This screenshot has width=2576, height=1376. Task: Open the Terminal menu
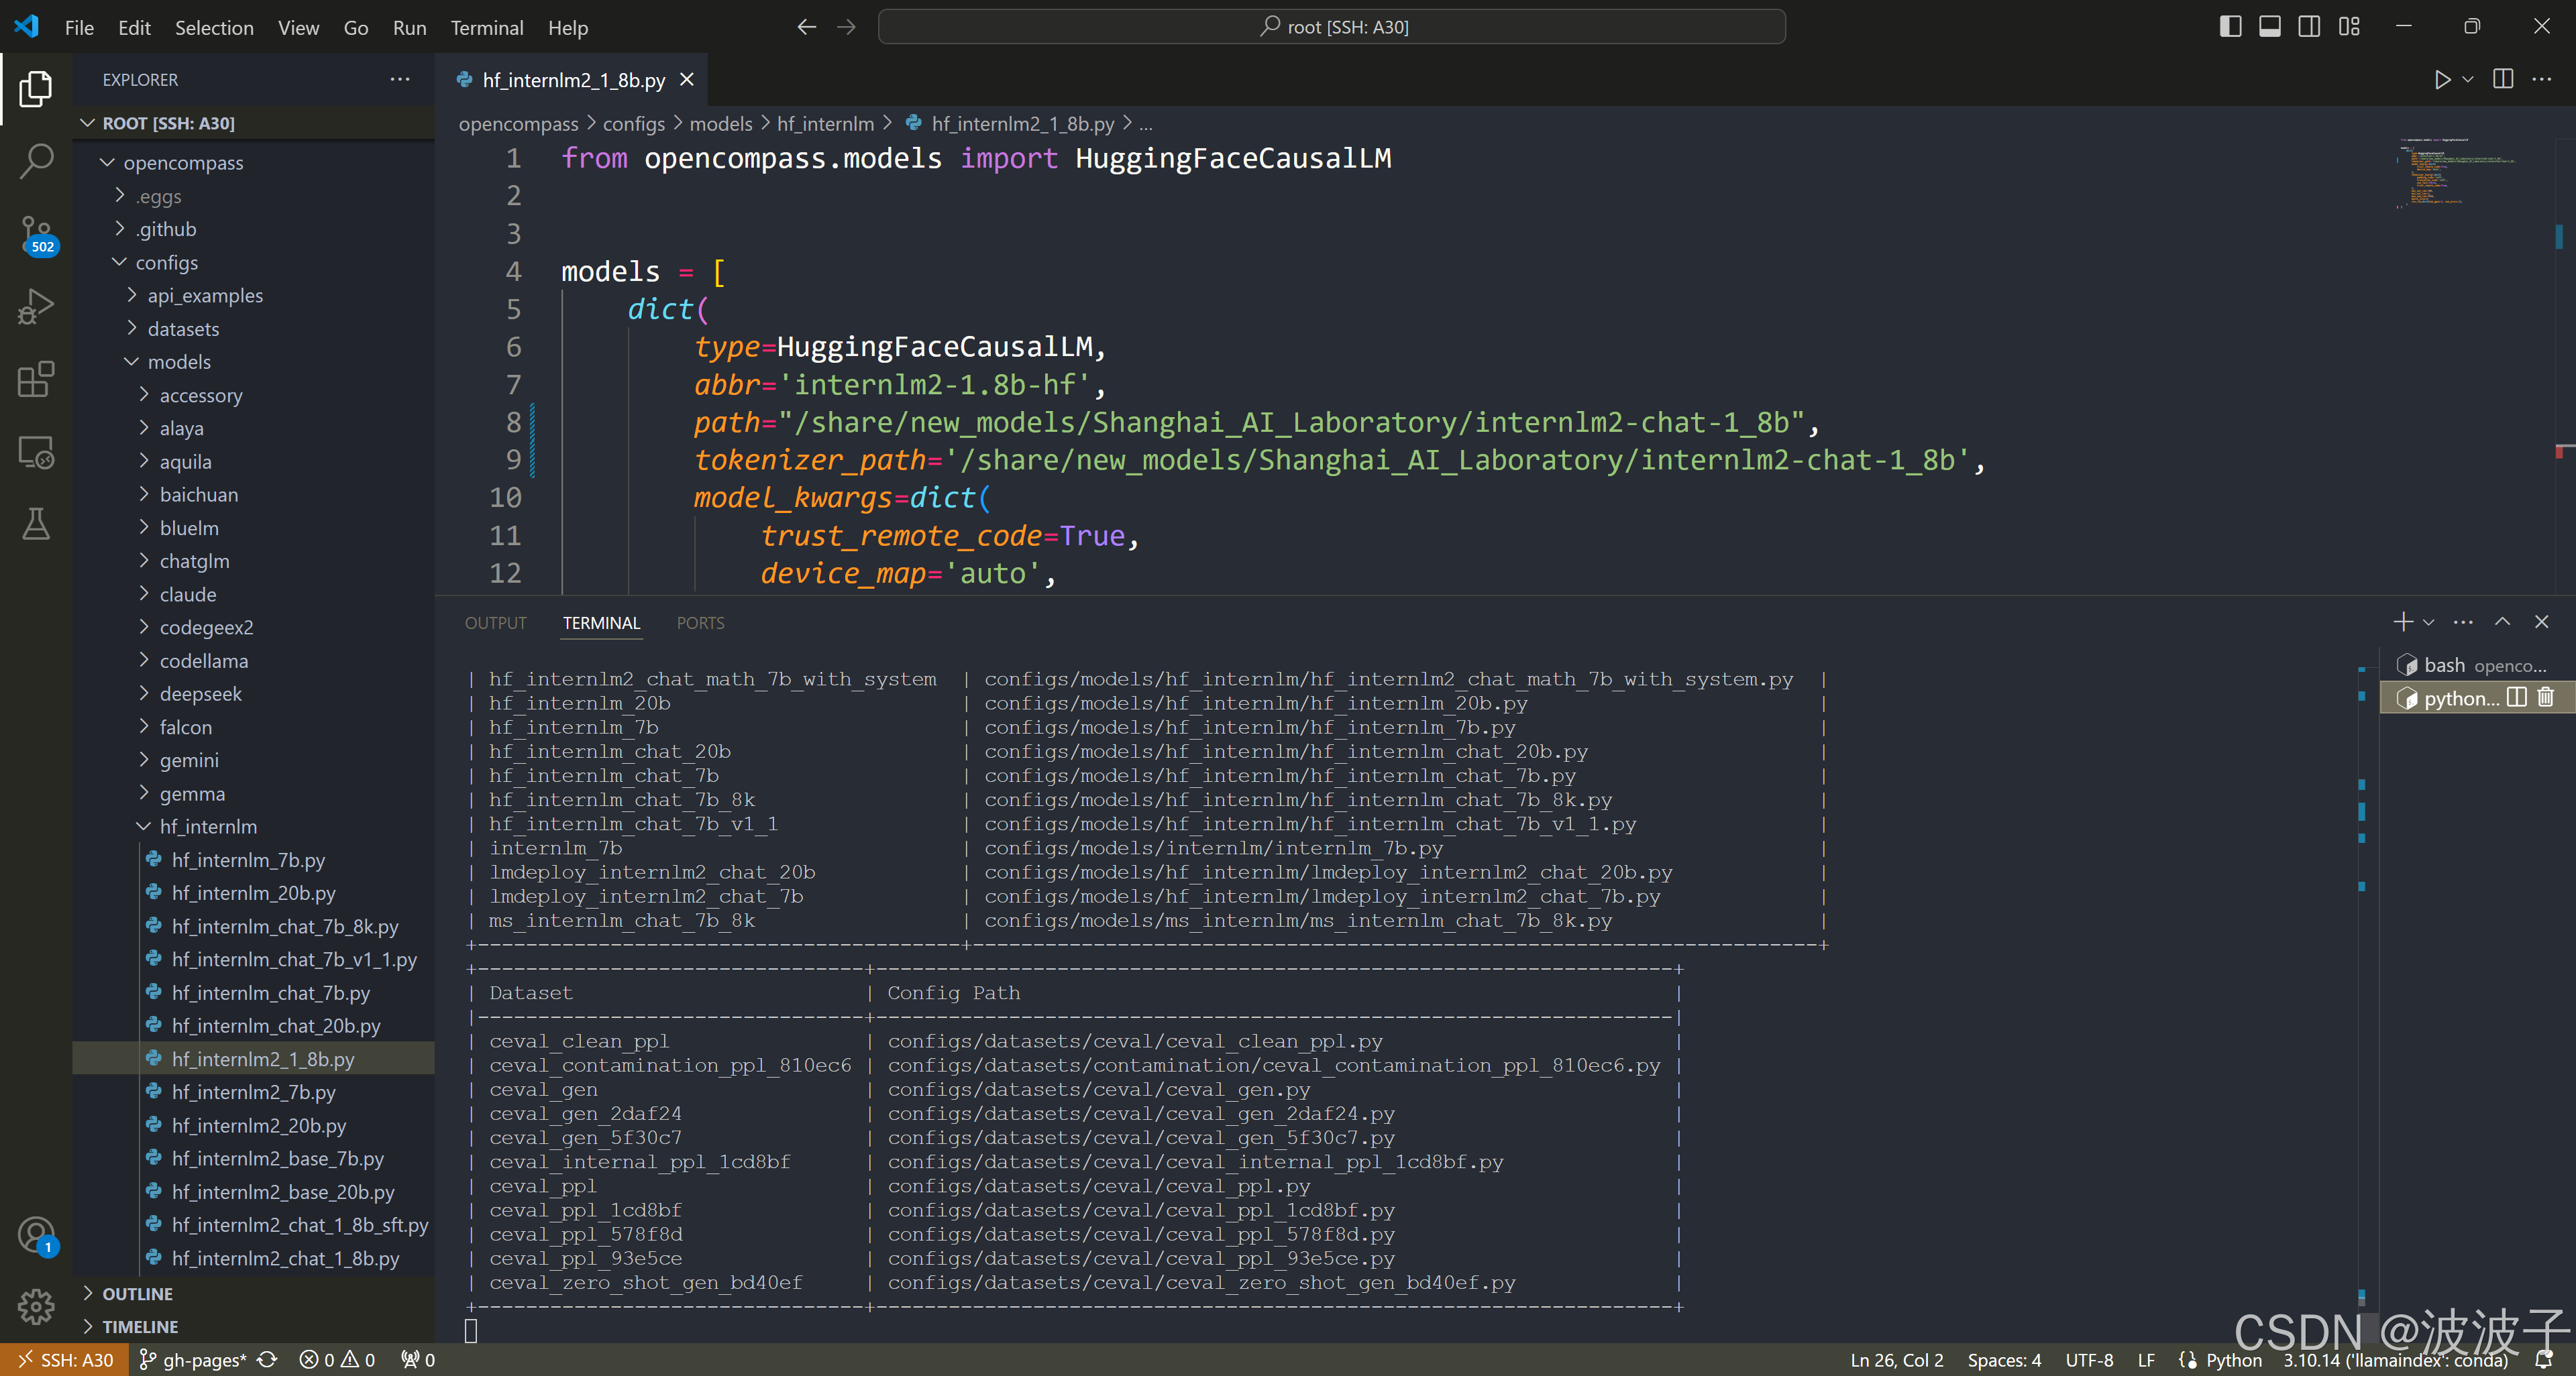[x=486, y=28]
